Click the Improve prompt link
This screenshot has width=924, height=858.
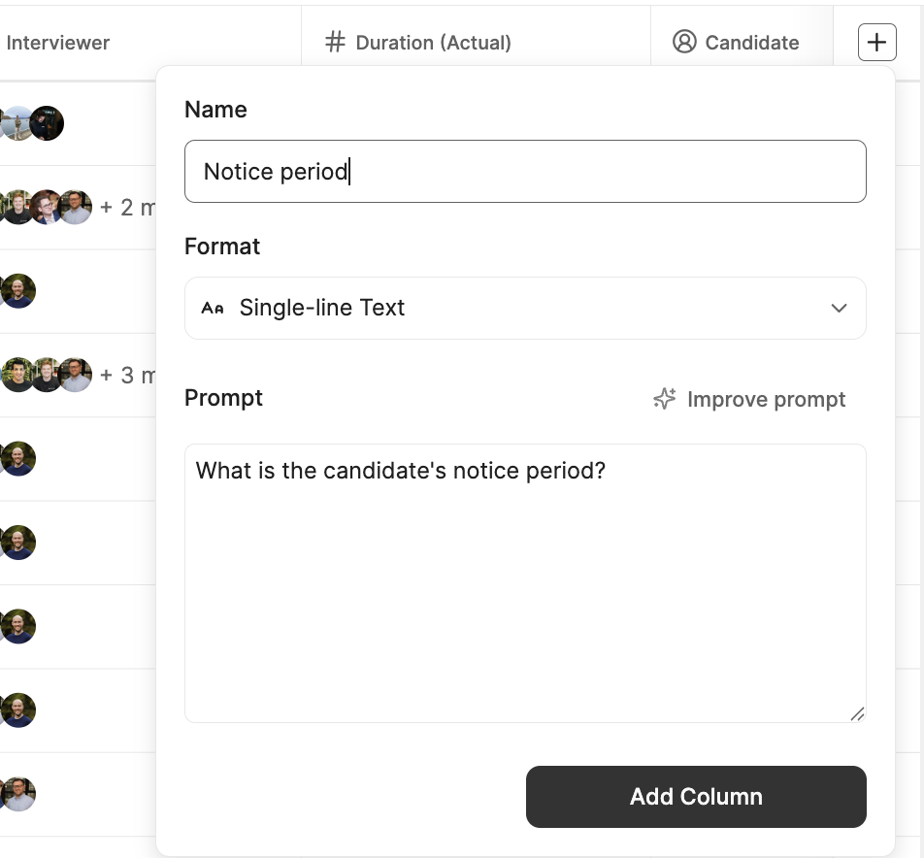(x=766, y=398)
